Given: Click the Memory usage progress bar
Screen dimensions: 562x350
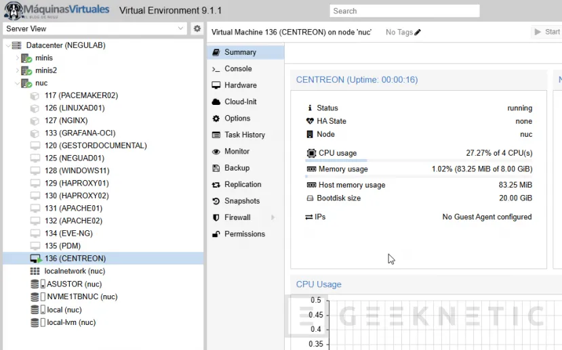Looking at the screenshot, I should (419, 177).
